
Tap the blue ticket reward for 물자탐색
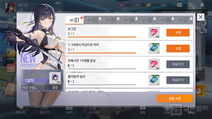pos(154,80)
